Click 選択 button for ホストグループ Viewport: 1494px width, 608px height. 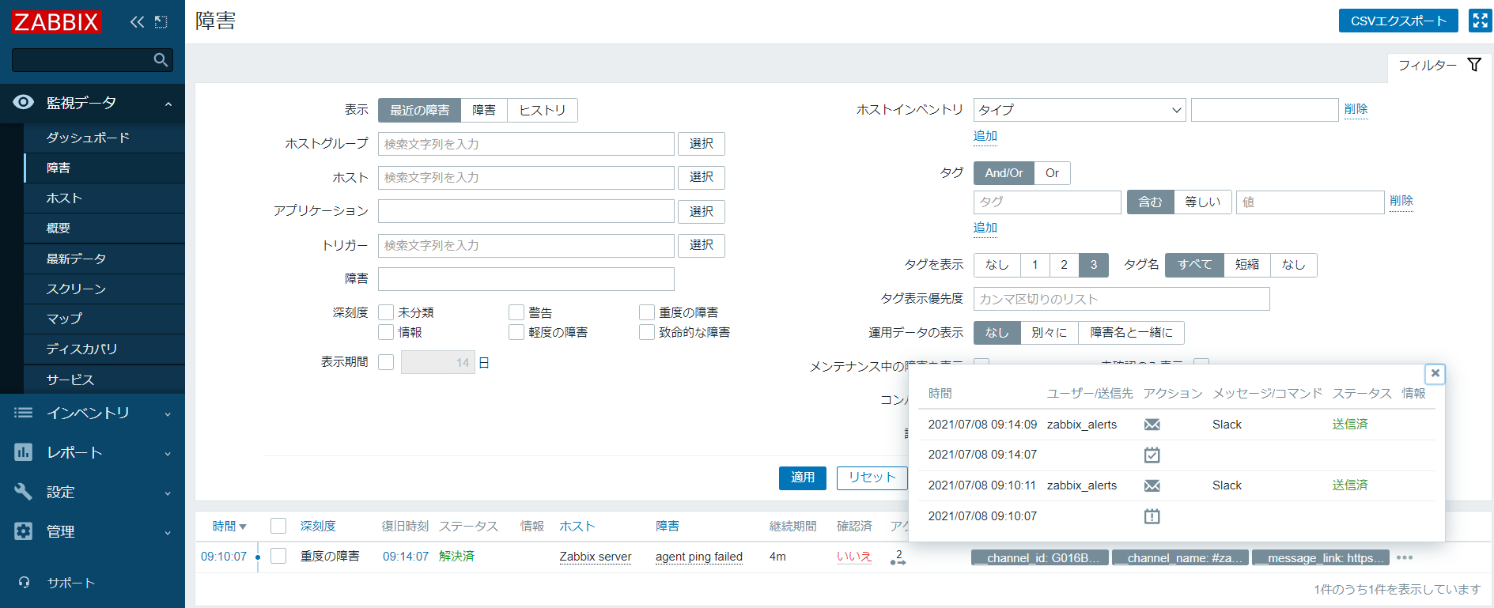(x=702, y=144)
